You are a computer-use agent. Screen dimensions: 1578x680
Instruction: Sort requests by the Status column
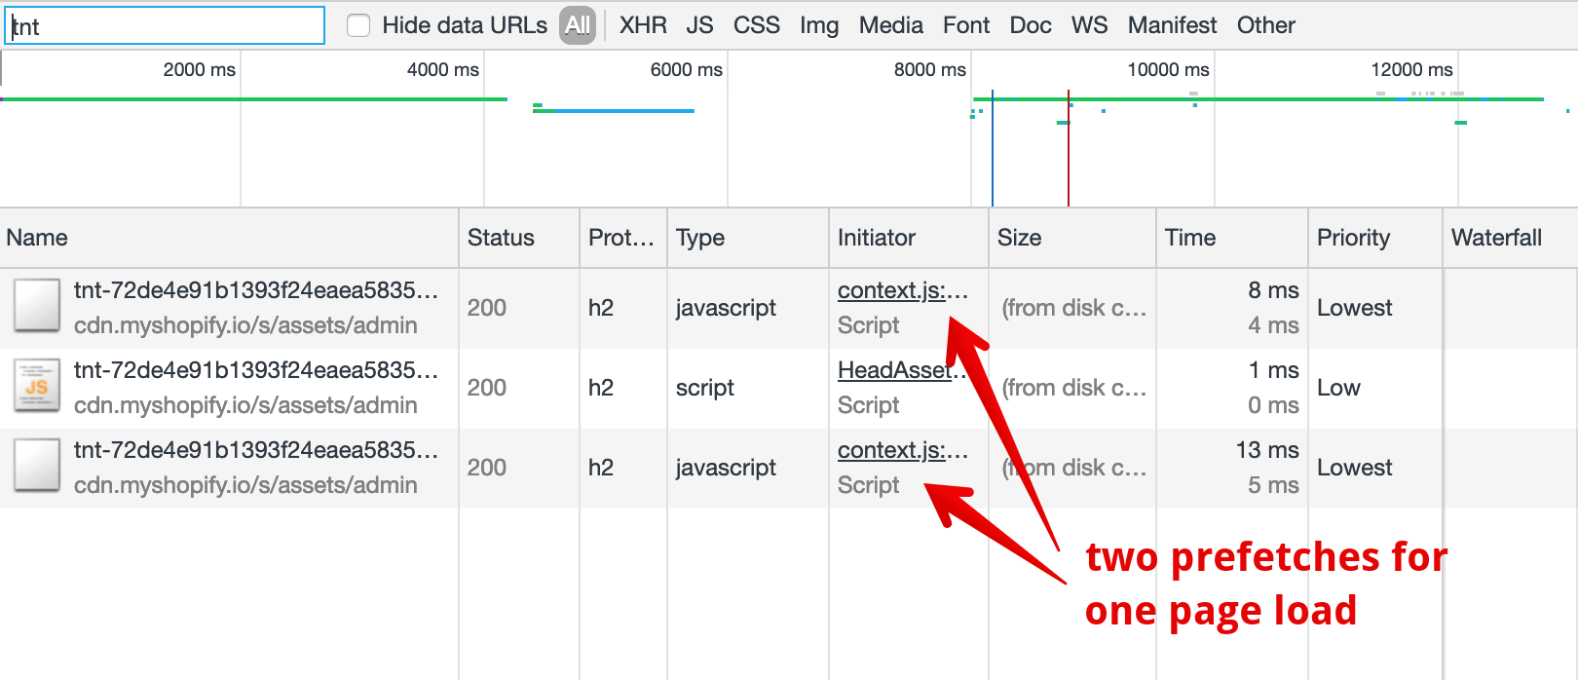pos(501,238)
